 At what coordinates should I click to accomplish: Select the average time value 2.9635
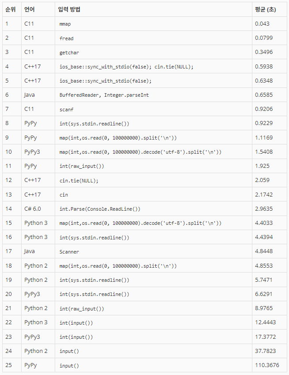pos(264,209)
